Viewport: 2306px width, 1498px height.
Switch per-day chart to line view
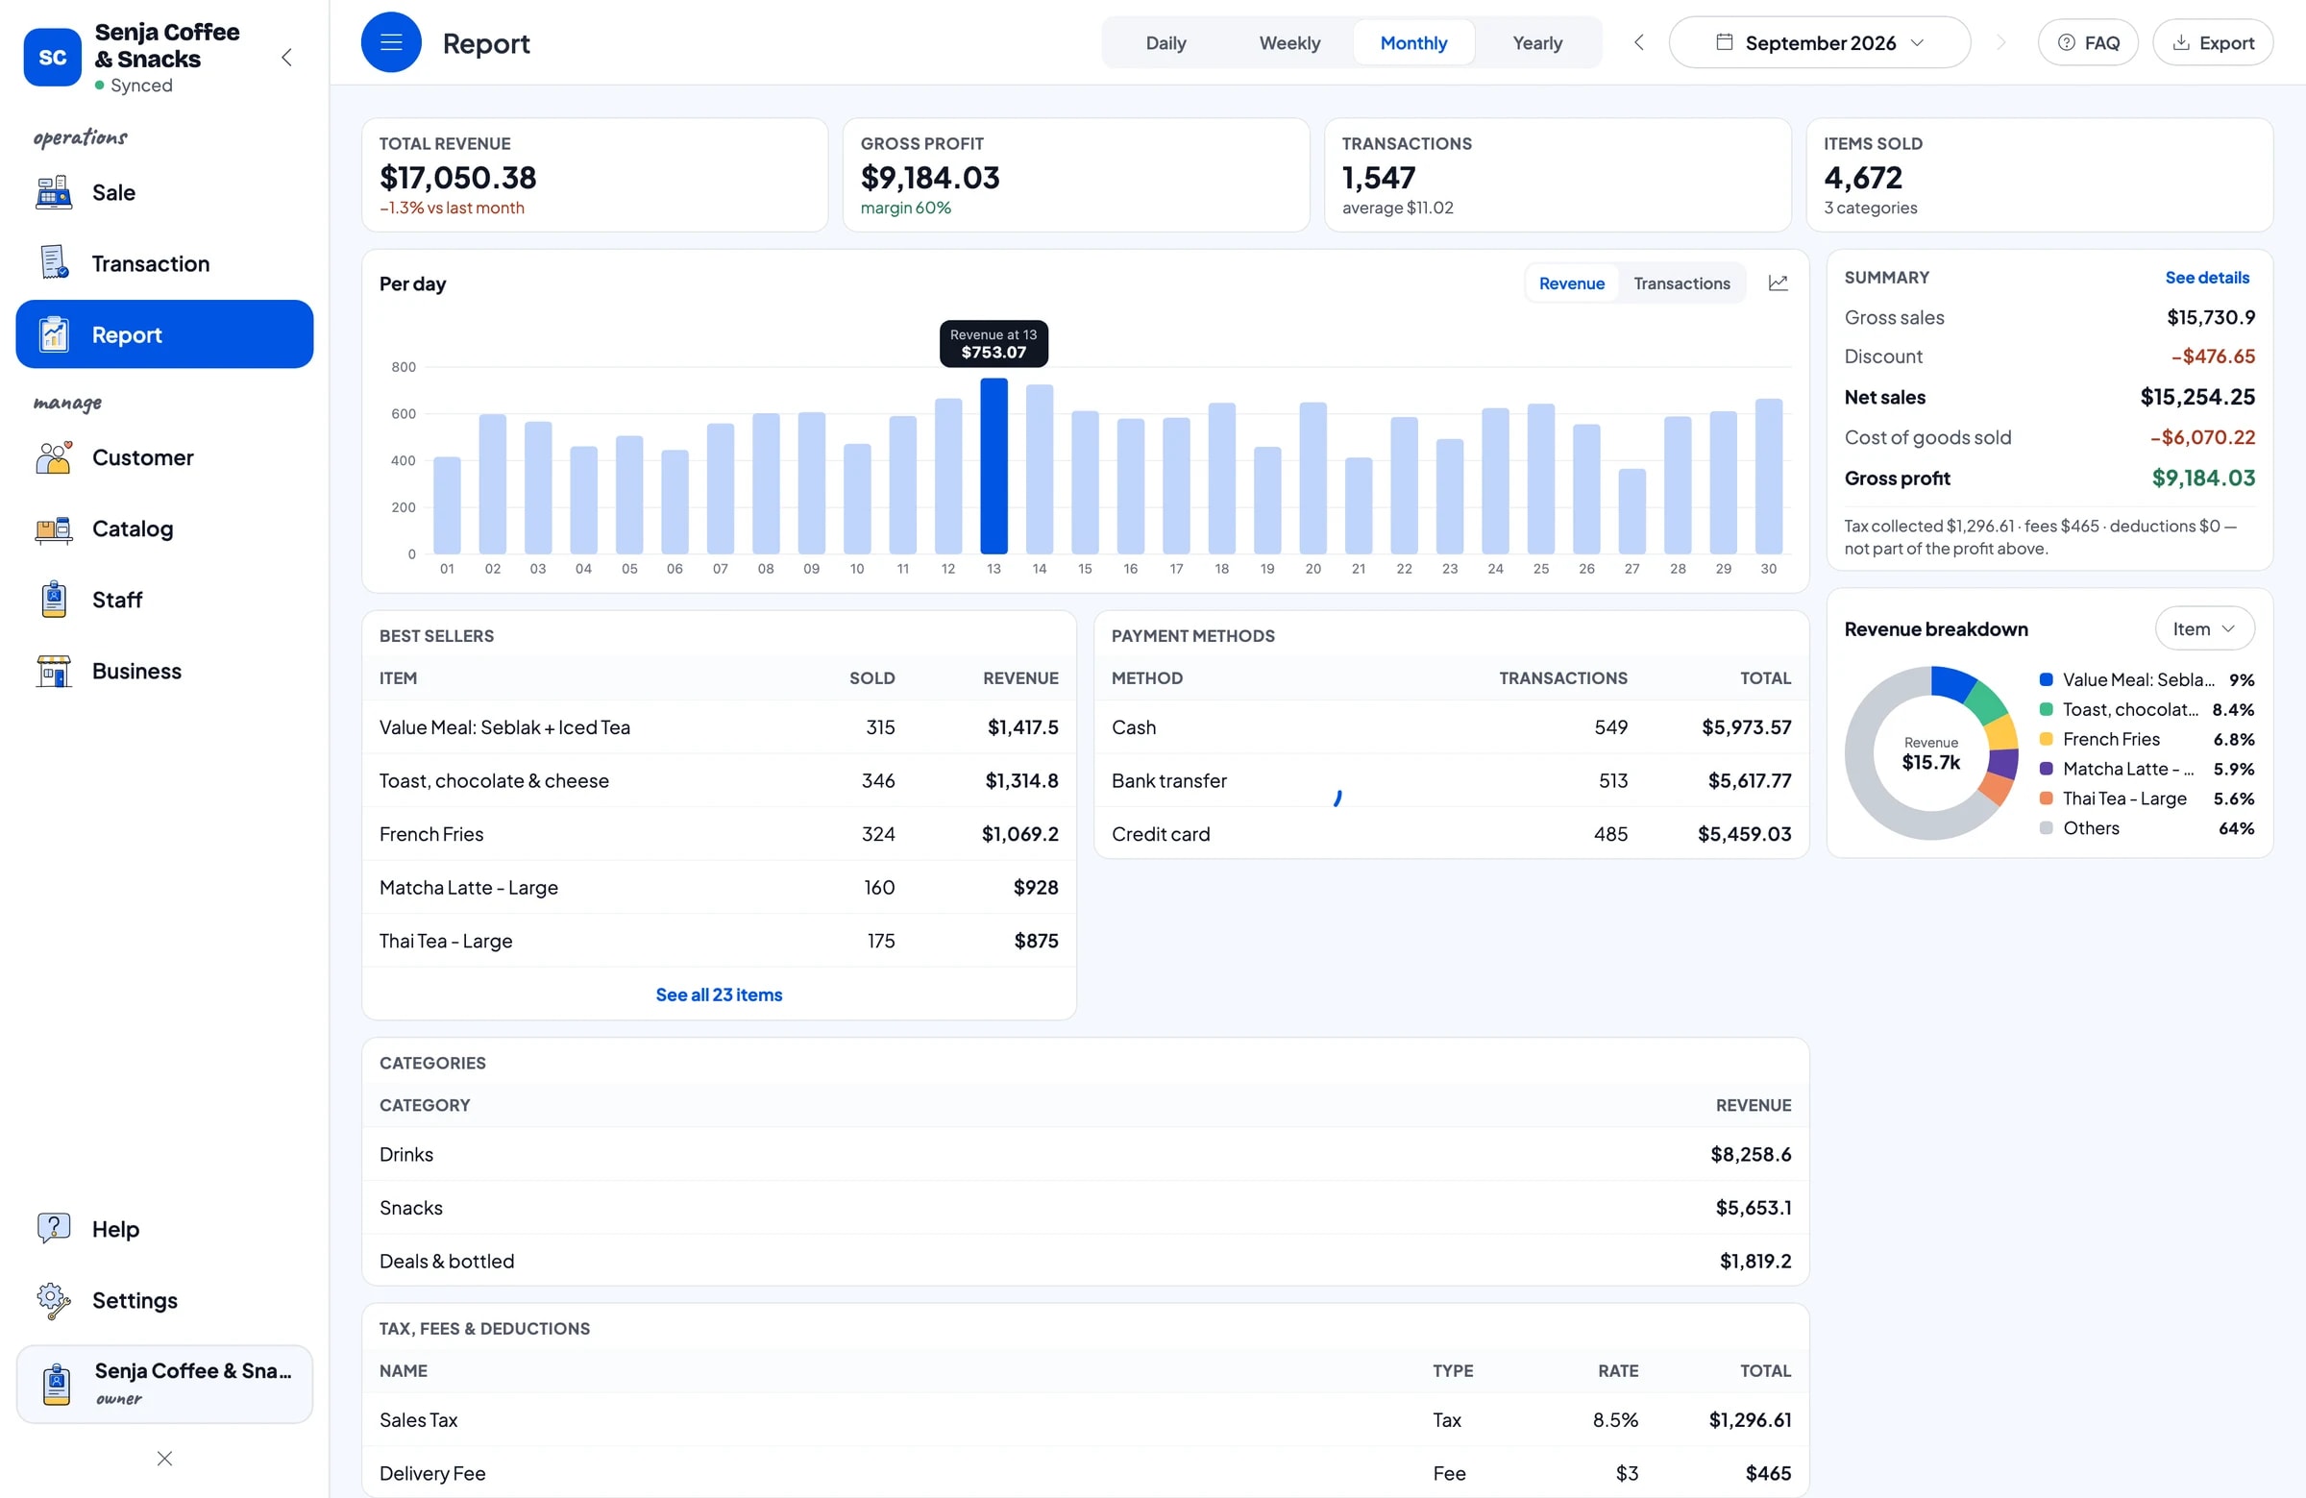tap(1778, 282)
